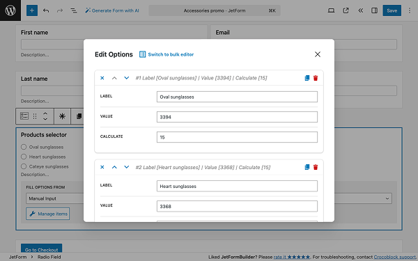
Task: Save the form
Action: click(392, 10)
